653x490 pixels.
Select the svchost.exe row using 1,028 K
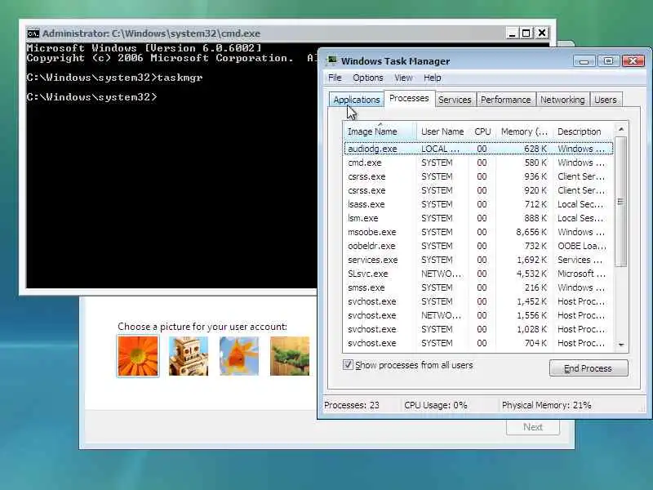click(478, 329)
